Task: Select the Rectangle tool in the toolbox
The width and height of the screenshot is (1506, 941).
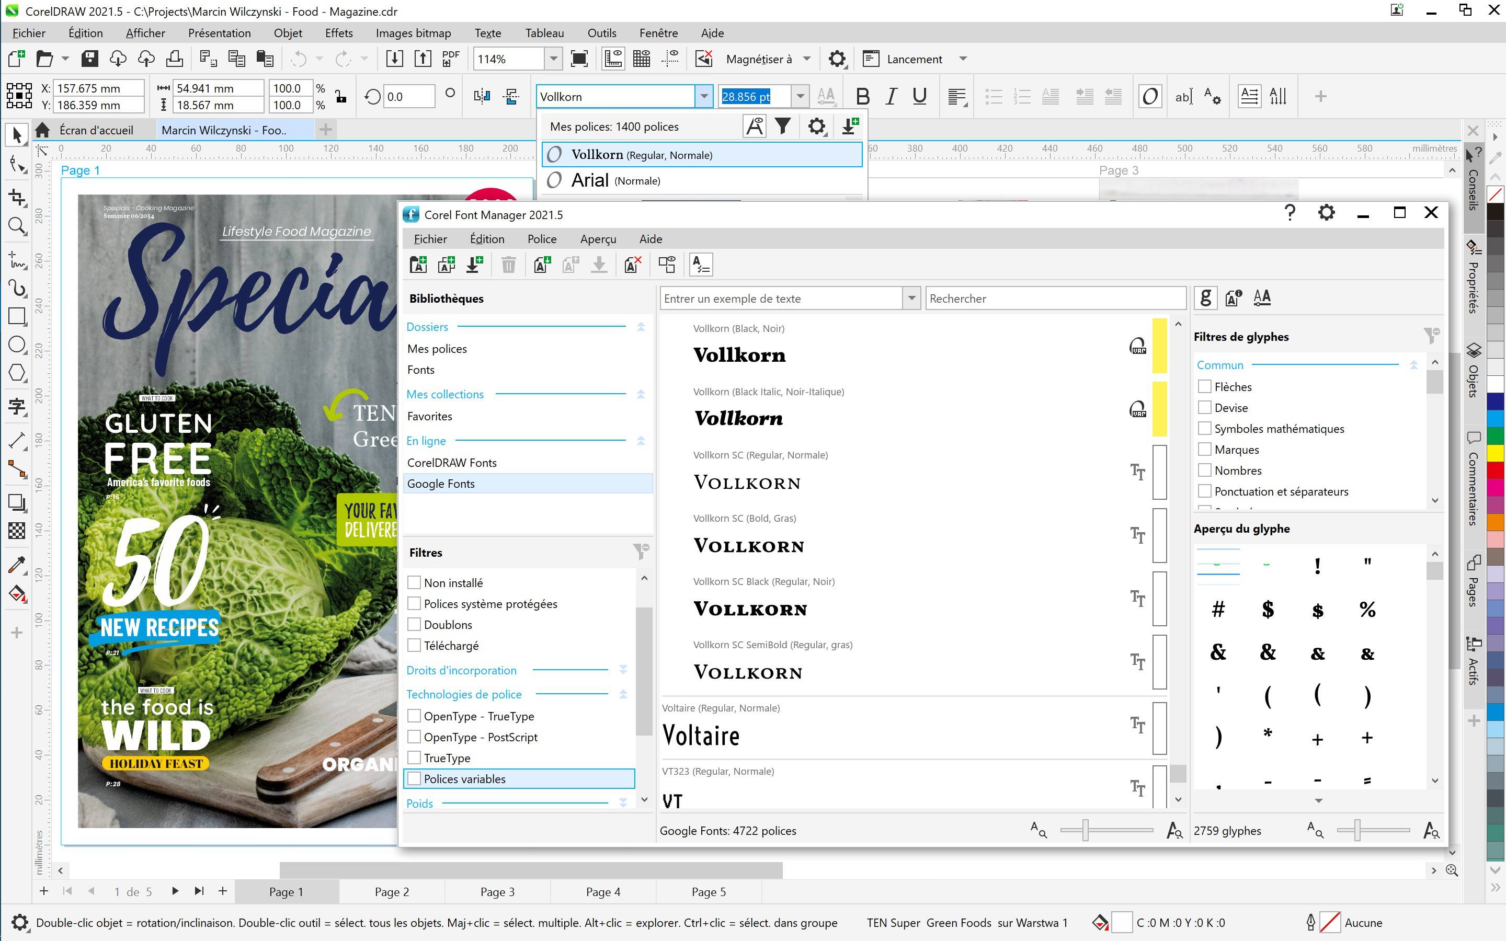Action: 17,316
